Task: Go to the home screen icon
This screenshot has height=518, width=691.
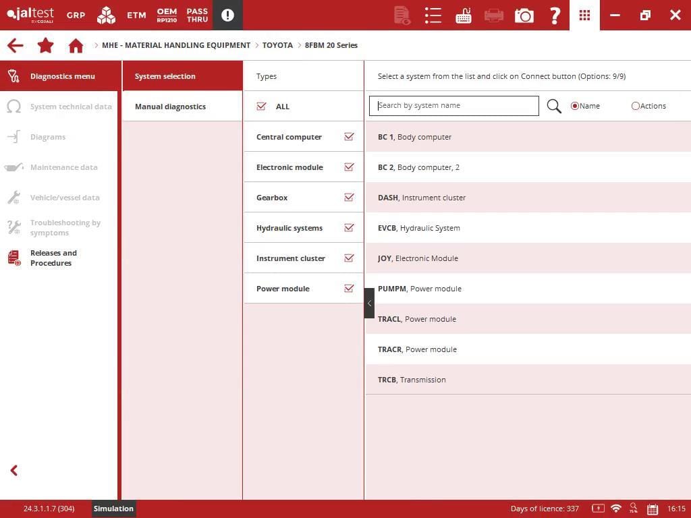Action: coord(76,46)
